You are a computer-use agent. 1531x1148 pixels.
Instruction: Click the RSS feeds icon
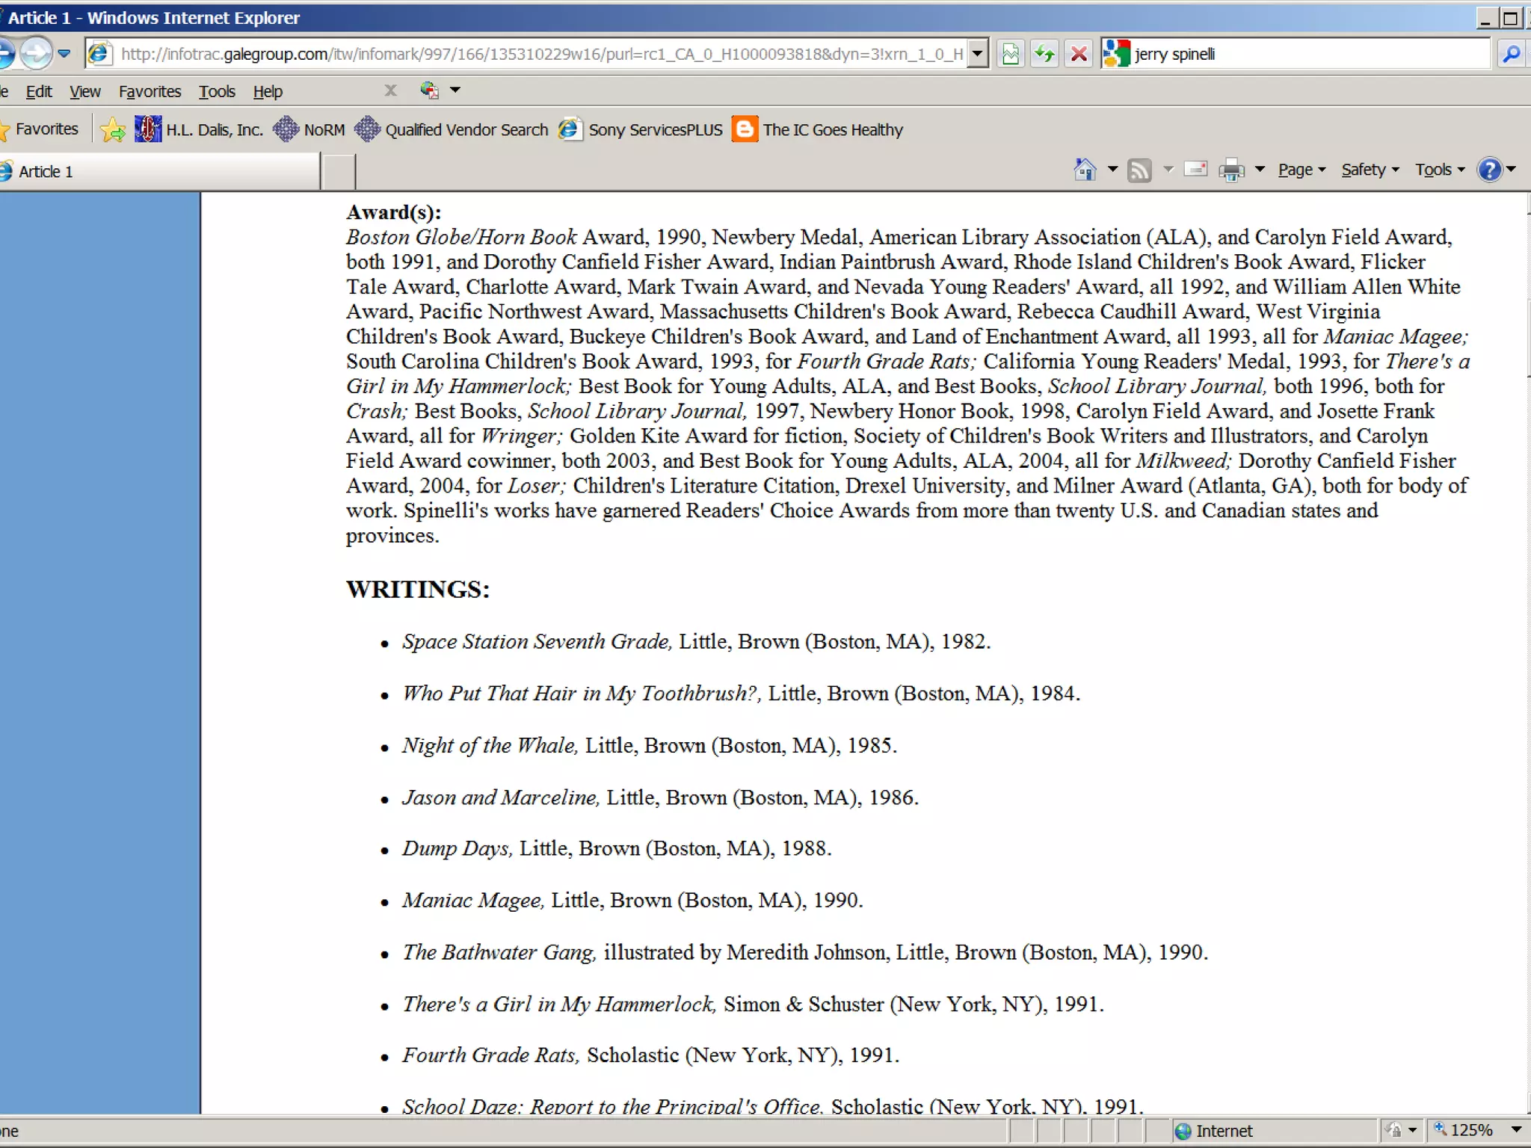point(1139,170)
